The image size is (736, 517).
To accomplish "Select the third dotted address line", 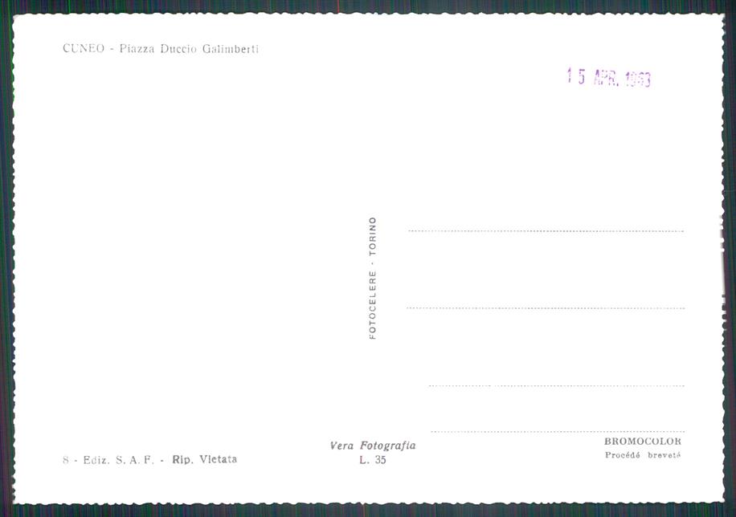I will click(557, 385).
